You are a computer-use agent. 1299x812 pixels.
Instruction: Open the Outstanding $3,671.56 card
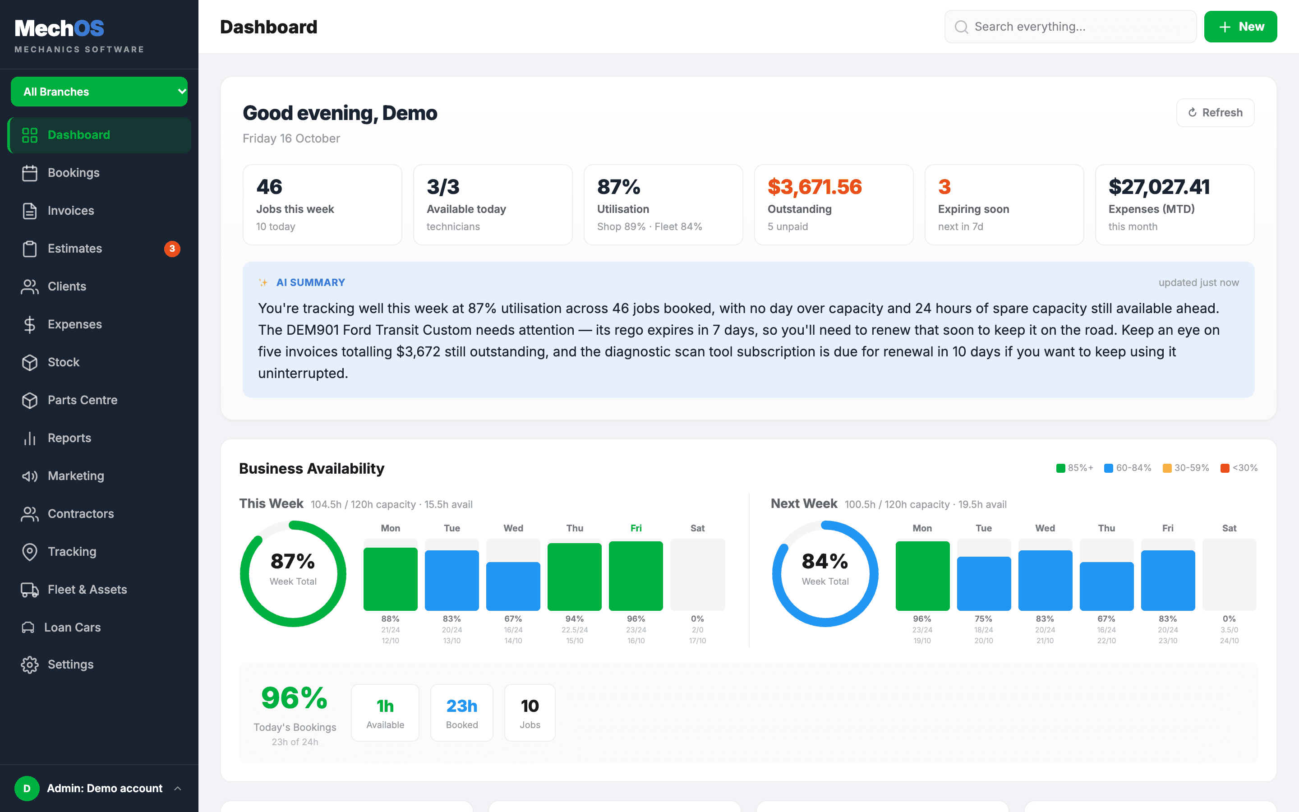tap(834, 205)
